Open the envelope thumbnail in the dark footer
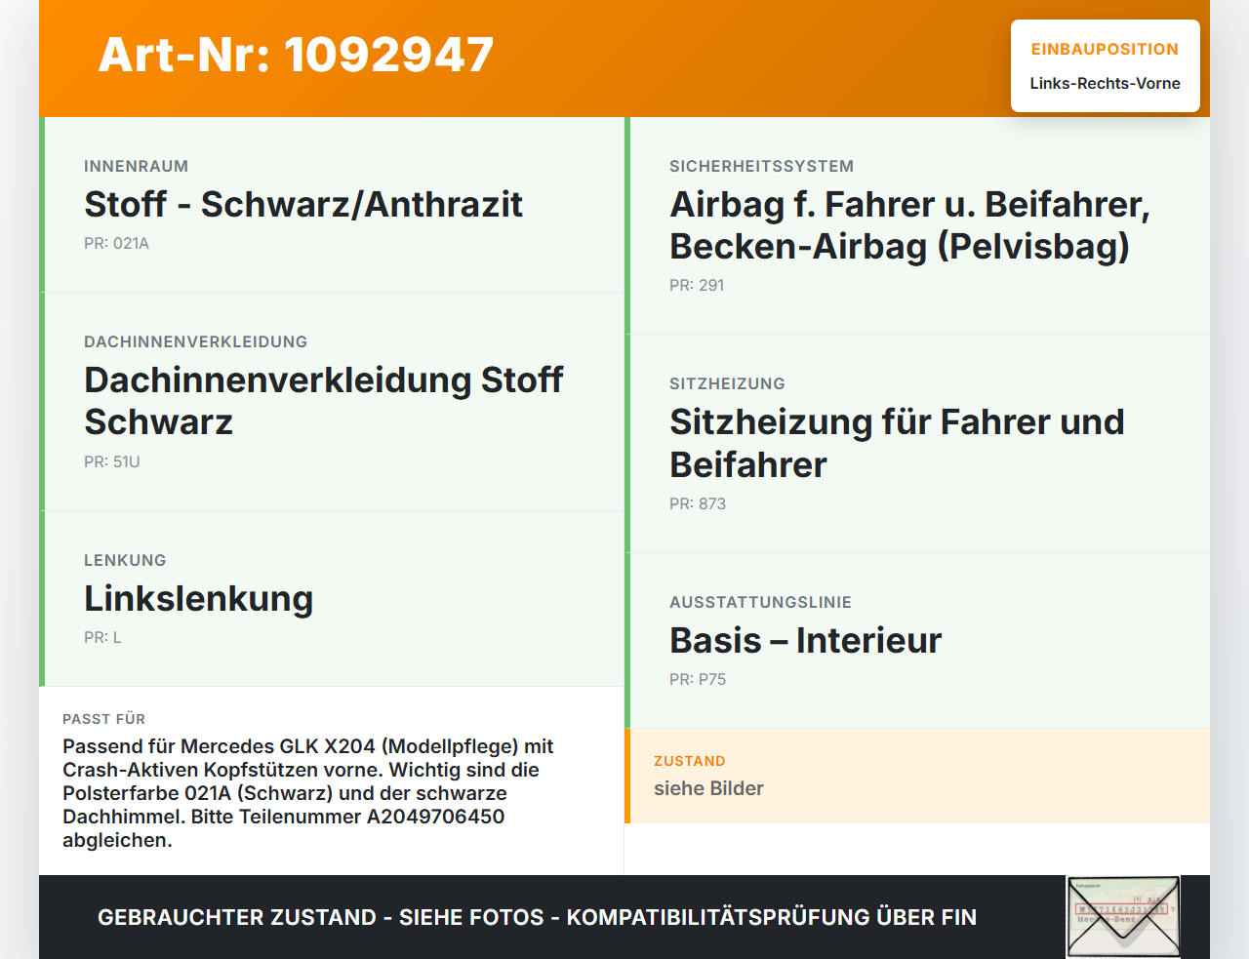The image size is (1249, 959). 1123,917
